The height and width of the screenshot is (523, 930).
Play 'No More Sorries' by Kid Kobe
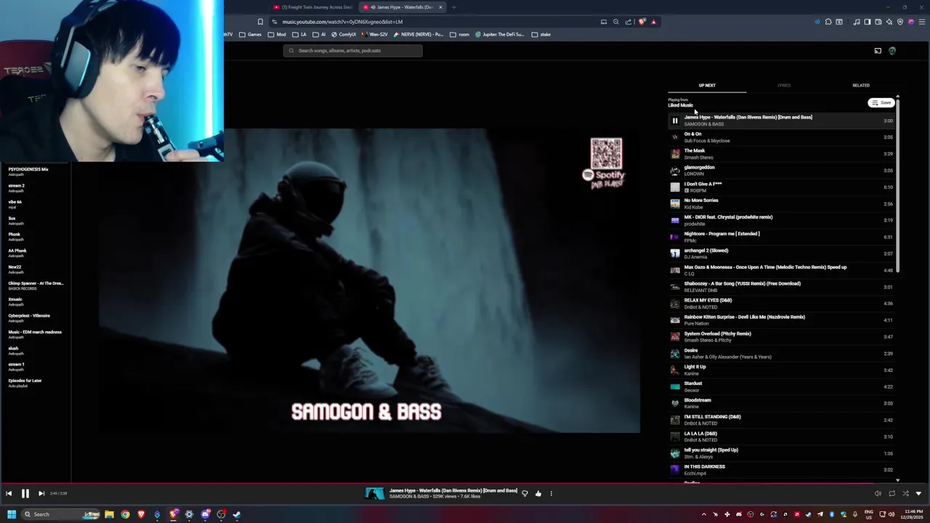(x=781, y=203)
